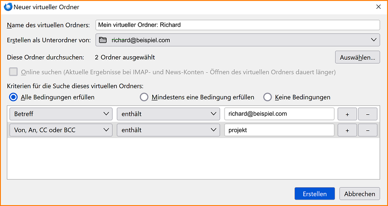Select 'Alle Bedingungen erfüllen' radio button
Viewport: 388px width, 206px height.
pos(14,97)
